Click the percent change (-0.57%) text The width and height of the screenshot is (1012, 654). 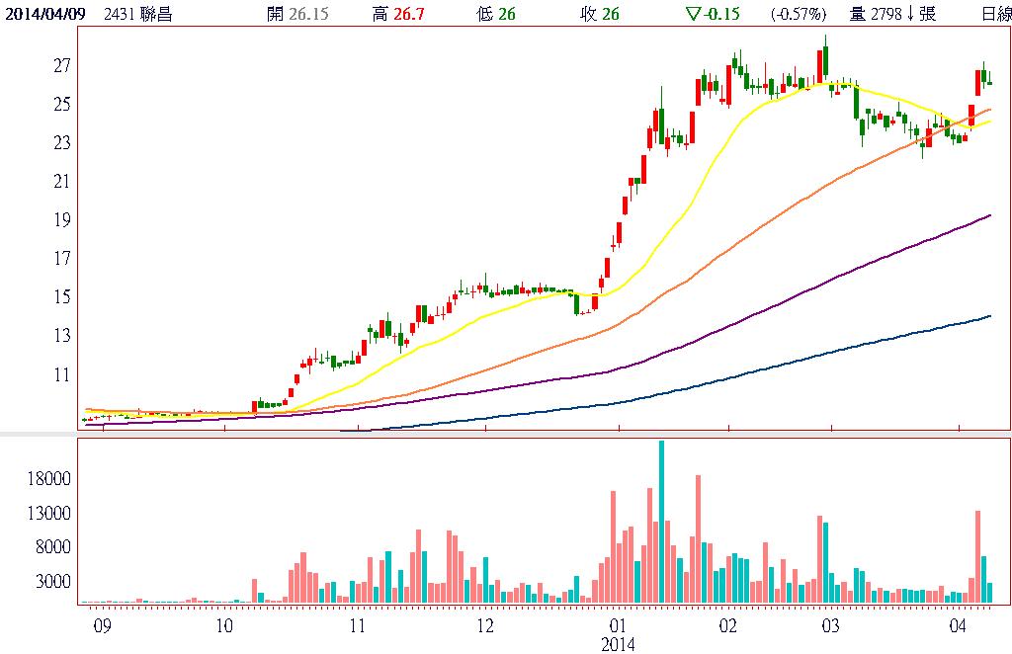(x=798, y=14)
